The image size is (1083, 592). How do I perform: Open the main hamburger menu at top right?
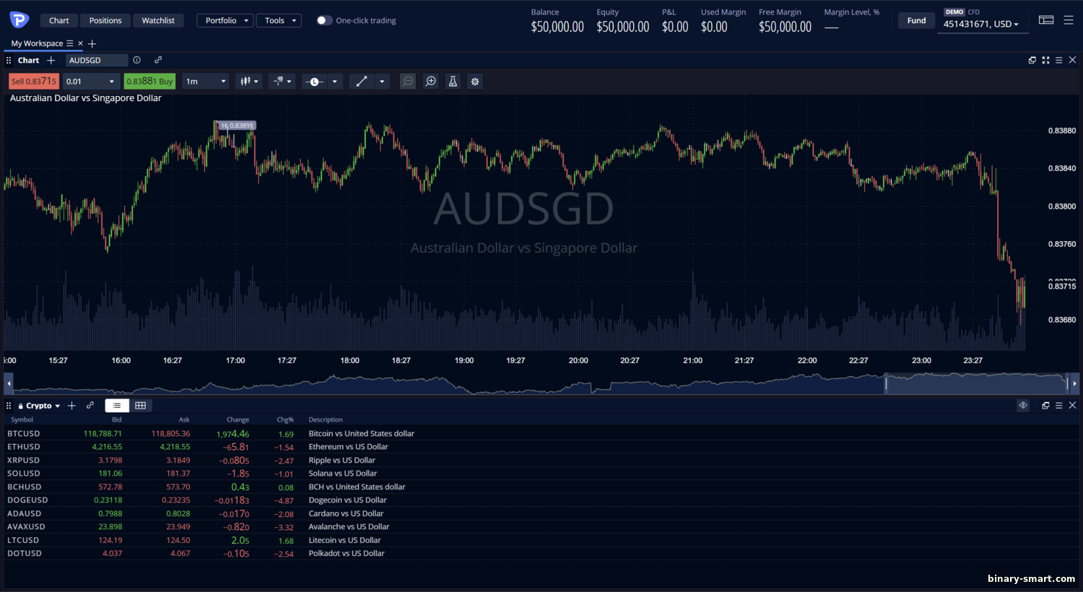click(x=1069, y=20)
